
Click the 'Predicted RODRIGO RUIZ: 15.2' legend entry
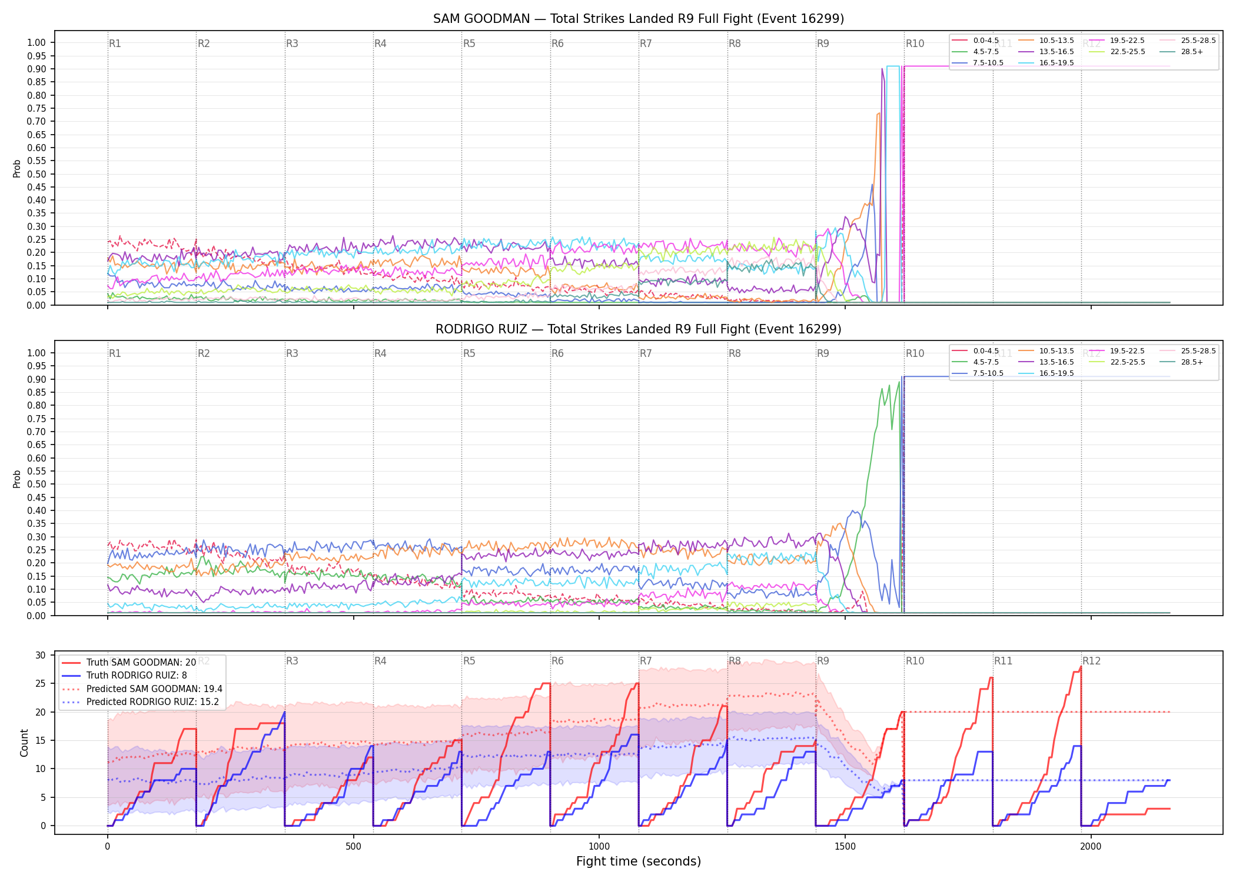pos(141,702)
